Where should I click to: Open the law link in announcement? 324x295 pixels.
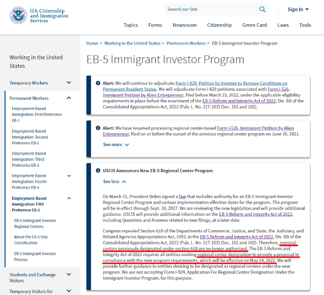(x=182, y=196)
